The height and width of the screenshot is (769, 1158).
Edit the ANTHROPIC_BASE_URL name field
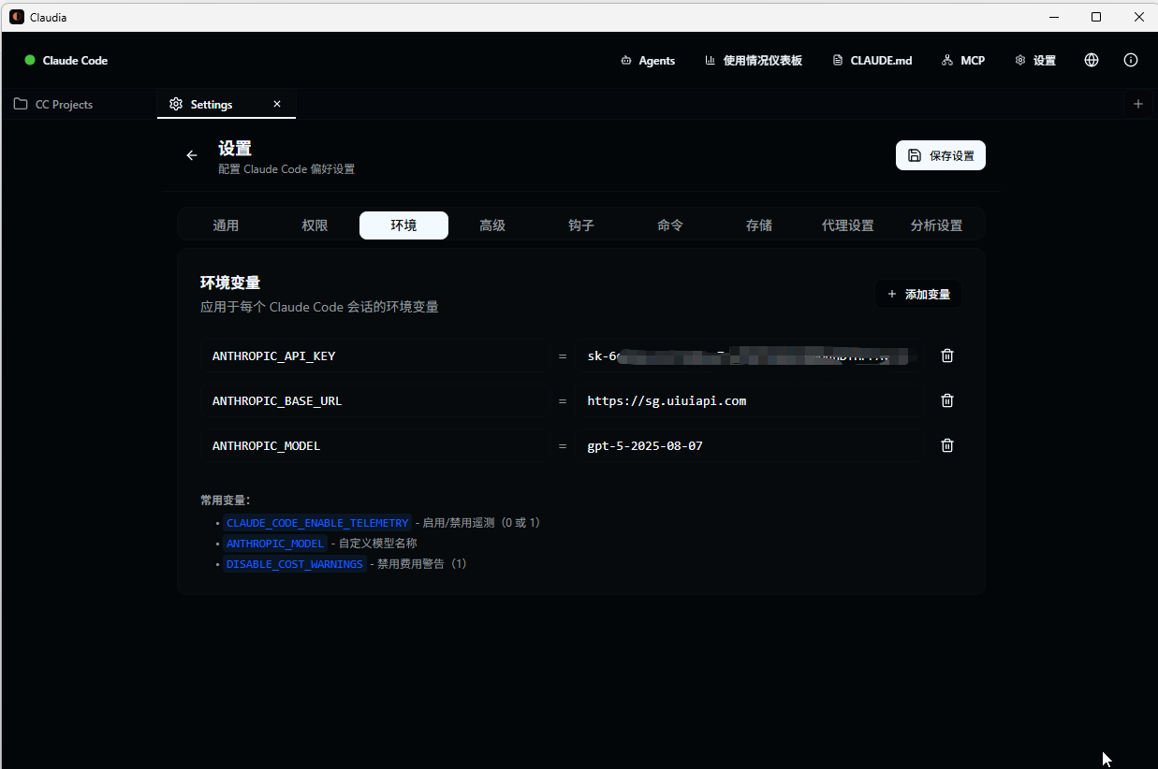click(374, 400)
